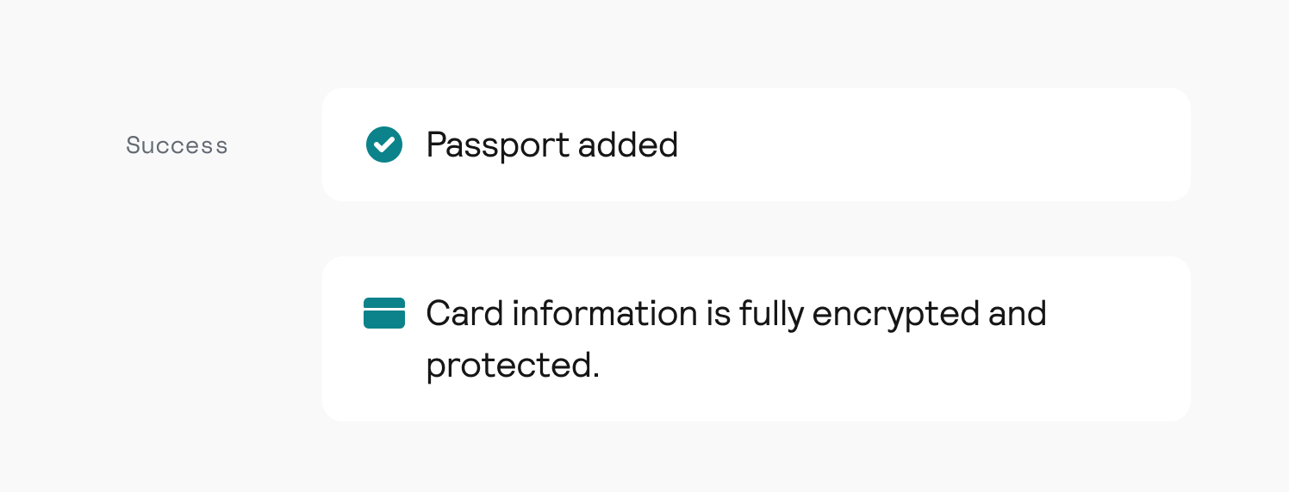Viewport: 1289px width, 492px height.
Task: Click the word "and" in the card notice
Action: pos(1018,313)
